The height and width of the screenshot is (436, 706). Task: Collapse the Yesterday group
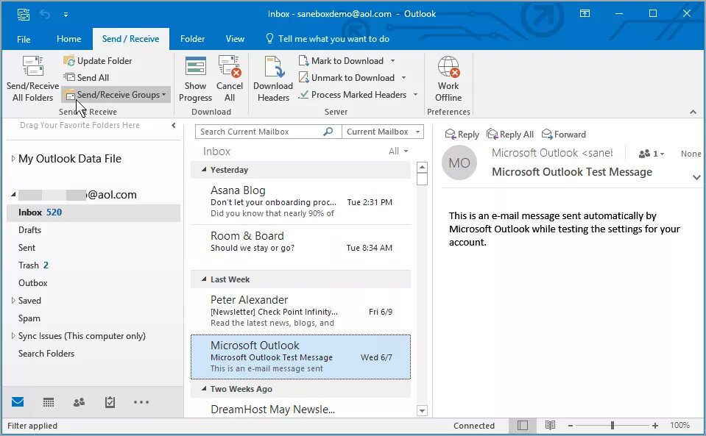click(204, 169)
